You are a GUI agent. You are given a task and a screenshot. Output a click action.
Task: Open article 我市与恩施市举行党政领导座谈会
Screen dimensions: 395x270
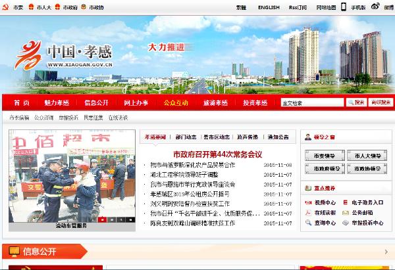click(x=193, y=185)
